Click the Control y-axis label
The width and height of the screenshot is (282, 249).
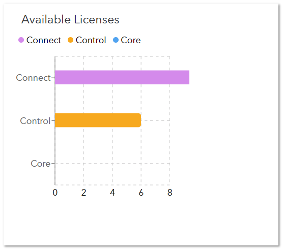pyautogui.click(x=35, y=121)
